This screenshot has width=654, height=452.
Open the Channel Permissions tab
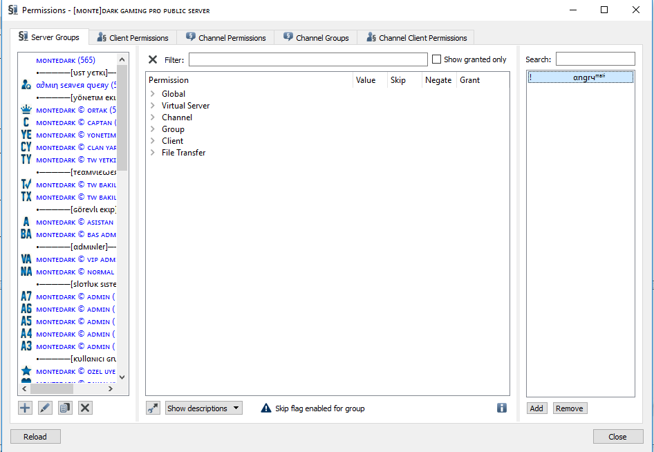[225, 38]
